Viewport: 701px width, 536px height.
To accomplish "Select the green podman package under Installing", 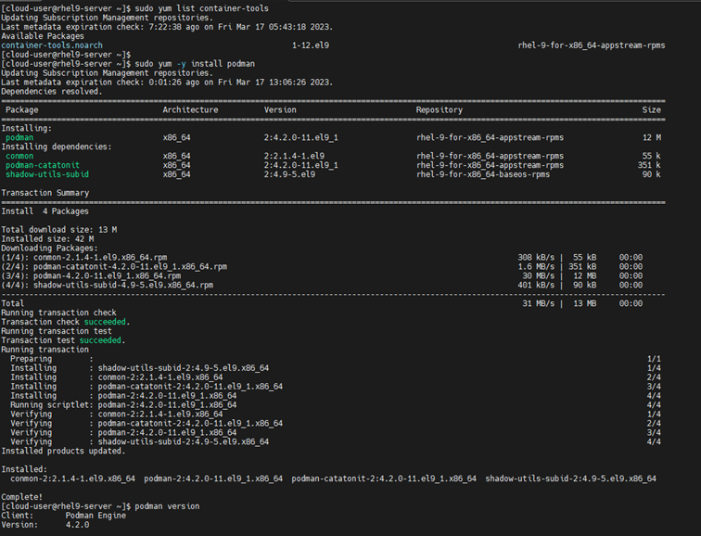I will coord(19,137).
